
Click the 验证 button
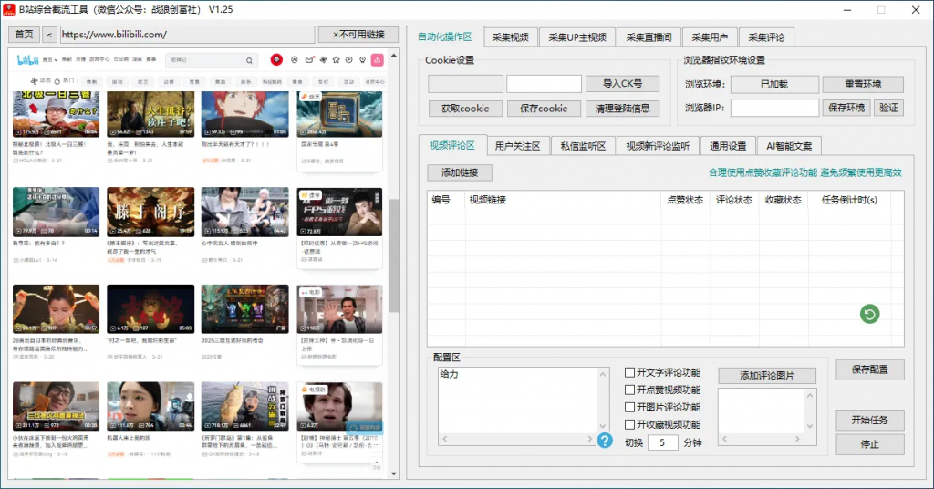point(888,108)
